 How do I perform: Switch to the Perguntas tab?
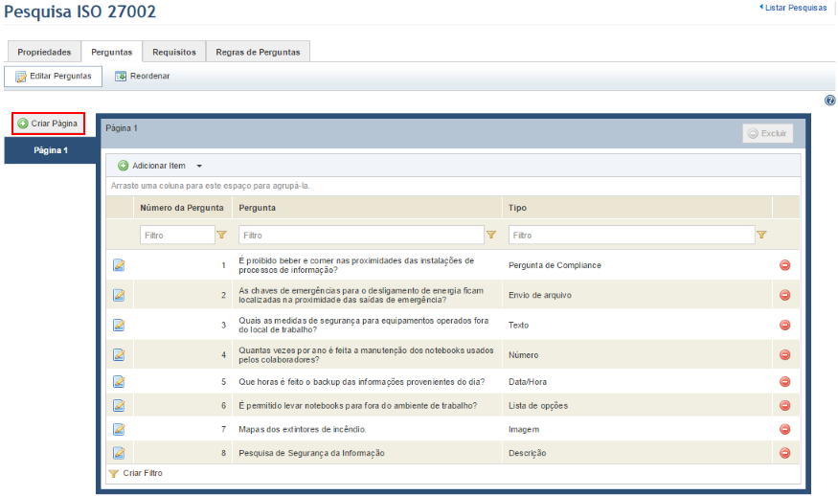(x=112, y=52)
